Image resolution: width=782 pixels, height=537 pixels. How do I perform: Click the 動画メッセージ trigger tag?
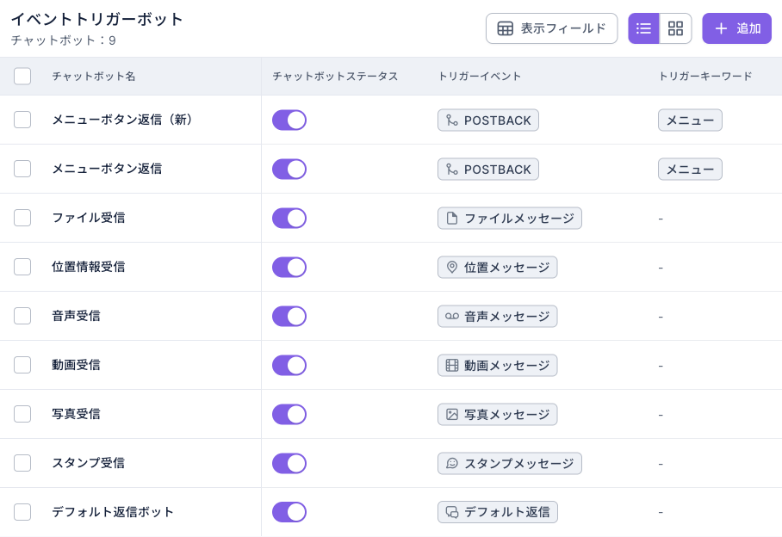tap(497, 365)
